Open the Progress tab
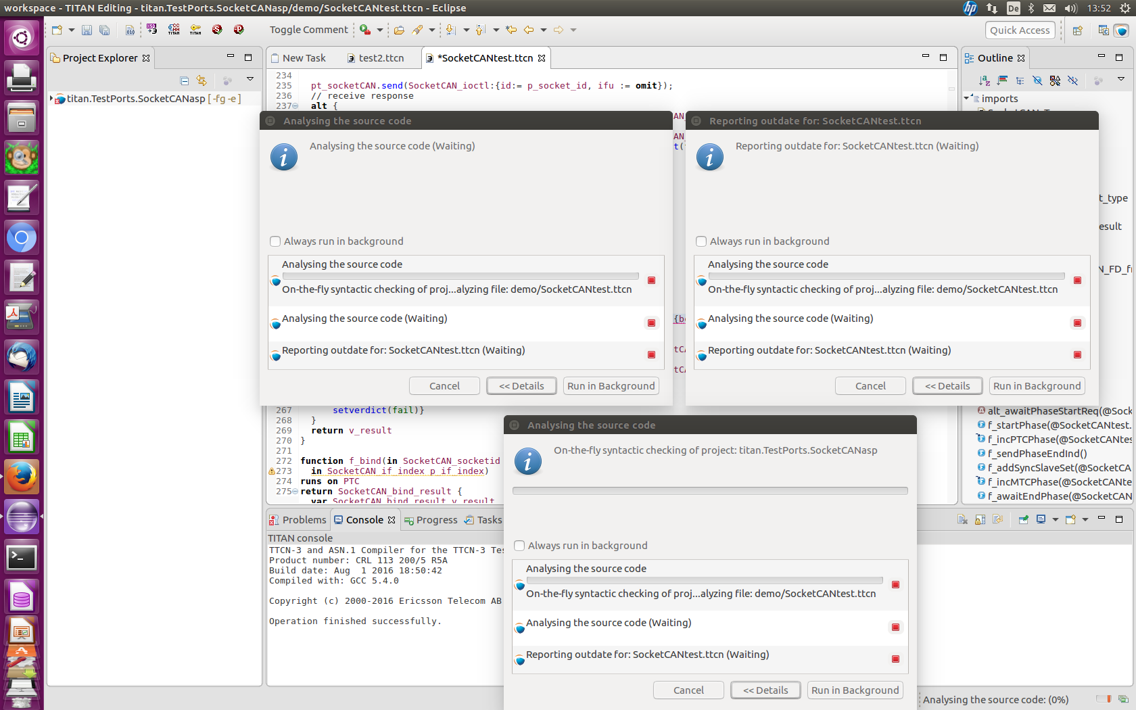The image size is (1136, 710). coord(431,519)
